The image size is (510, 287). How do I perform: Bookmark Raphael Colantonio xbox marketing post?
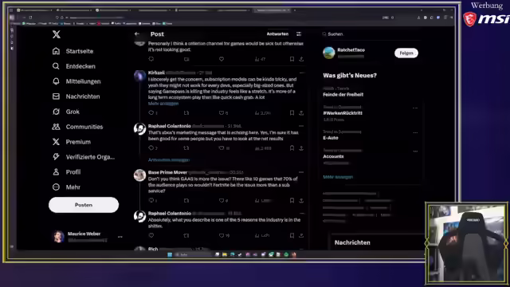(292, 148)
